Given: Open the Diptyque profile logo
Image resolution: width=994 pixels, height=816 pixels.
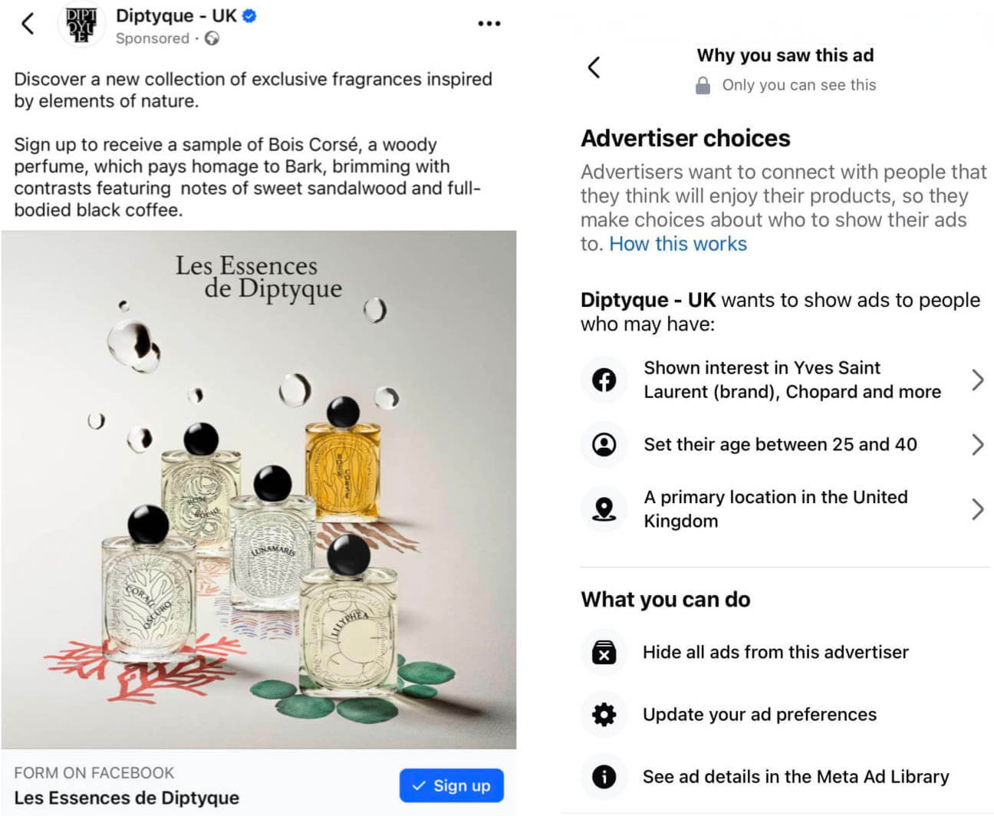Looking at the screenshot, I should (81, 24).
